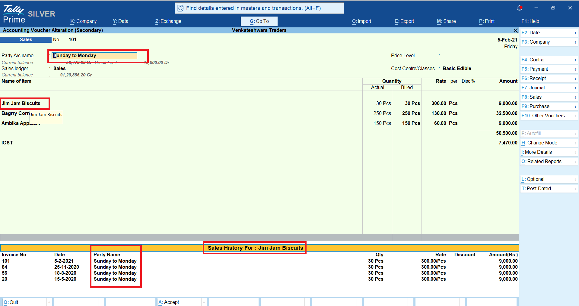The image size is (579, 306).
Task: Expand the F4: Contra side arrow
Action: coord(575,60)
